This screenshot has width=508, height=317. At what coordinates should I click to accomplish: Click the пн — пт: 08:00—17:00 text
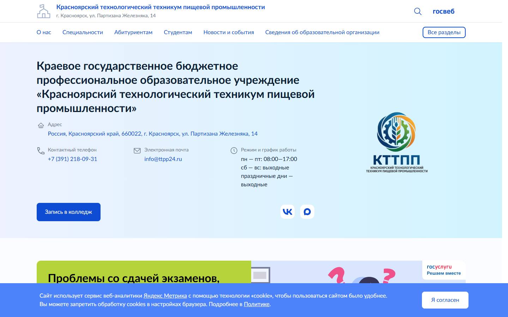click(269, 159)
